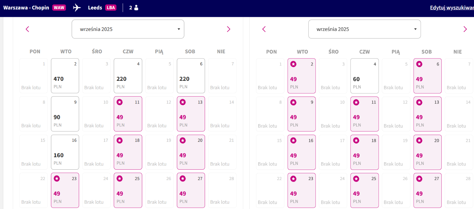Go to previous month in right calendar
Screen dimensions: 474x209
pos(264,29)
